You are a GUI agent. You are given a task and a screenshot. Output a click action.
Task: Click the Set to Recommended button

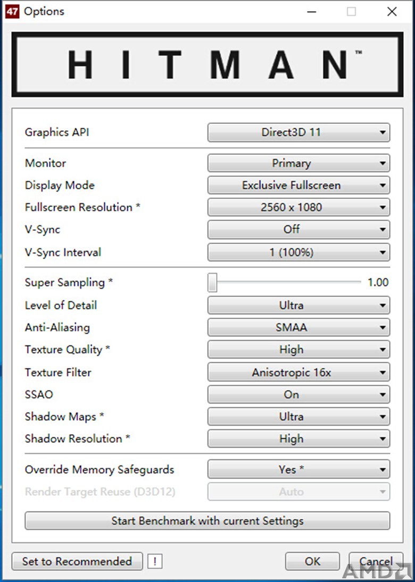pos(77,561)
